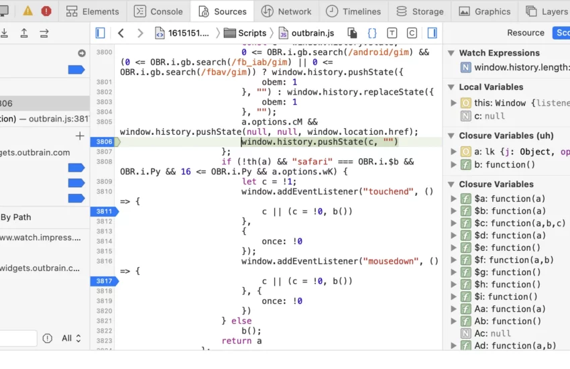570x369 pixels.
Task: Show type information with the T icon
Action: (x=392, y=33)
